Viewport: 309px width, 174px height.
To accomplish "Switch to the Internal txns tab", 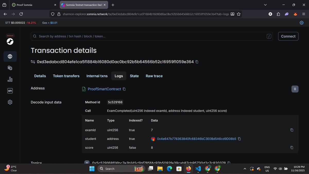I will pos(97,76).
